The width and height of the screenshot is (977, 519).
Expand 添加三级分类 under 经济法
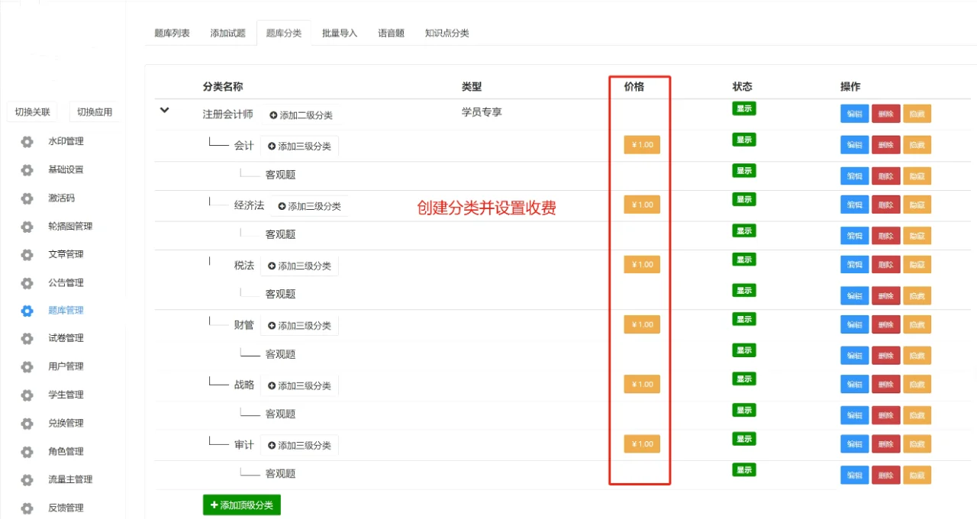(309, 205)
